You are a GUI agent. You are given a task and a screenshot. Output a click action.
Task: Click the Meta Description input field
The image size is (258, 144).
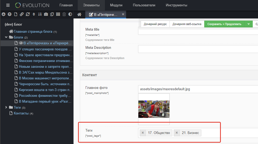pos(198,49)
